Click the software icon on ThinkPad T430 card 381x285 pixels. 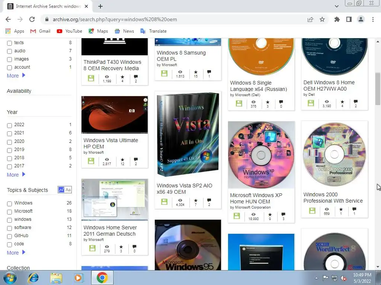pyautogui.click(x=91, y=78)
